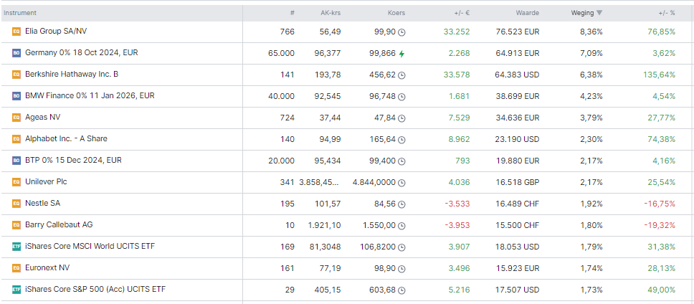Click the EQ icon beside Alphabet Inc. - A Share
The height and width of the screenshot is (304, 694).
click(16, 139)
